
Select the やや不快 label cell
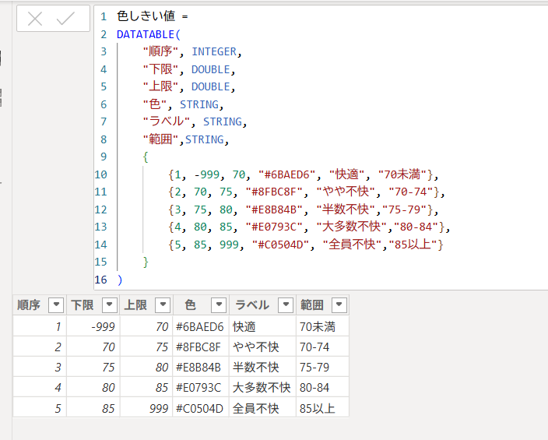pos(262,347)
